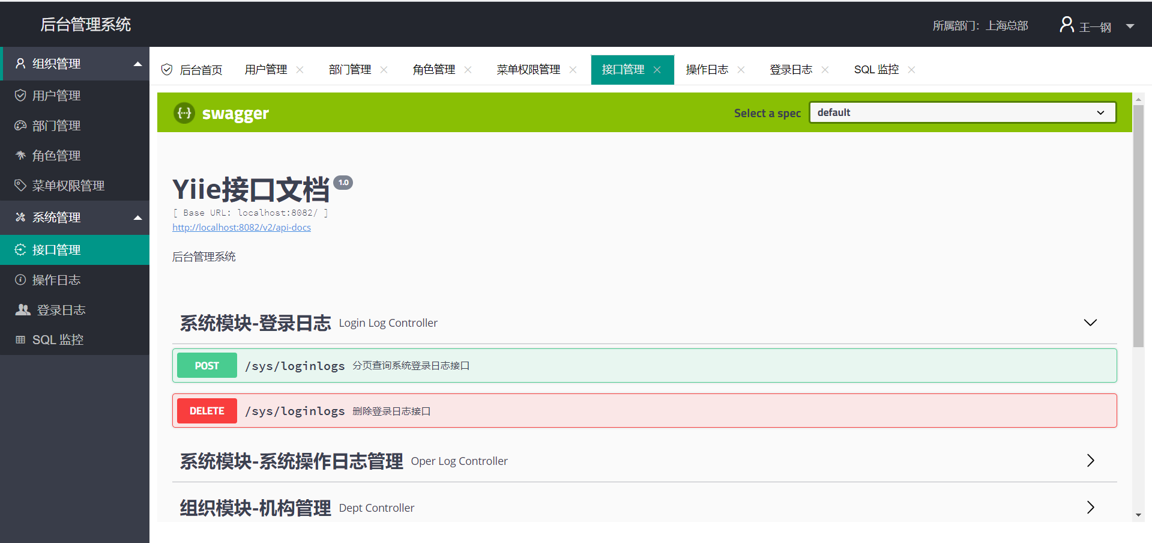Screen dimensions: 1152x543
Task: Close the 部门管理 tab
Action: (x=384, y=70)
